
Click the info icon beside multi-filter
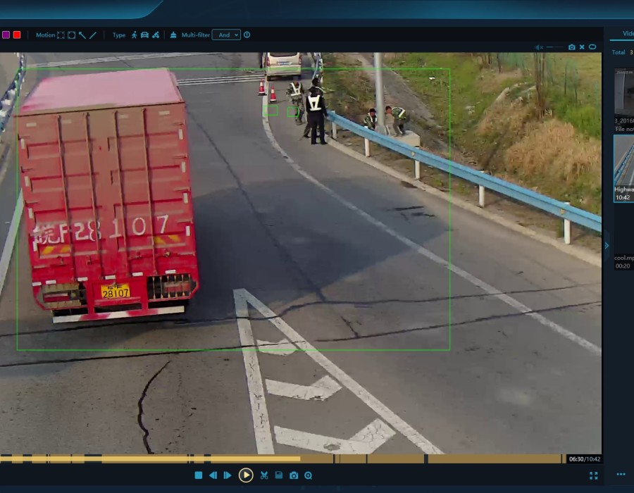pyautogui.click(x=247, y=35)
